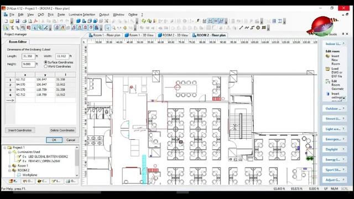
Task: Switch to ROOM 2 - 3D View tab
Action: (173, 35)
